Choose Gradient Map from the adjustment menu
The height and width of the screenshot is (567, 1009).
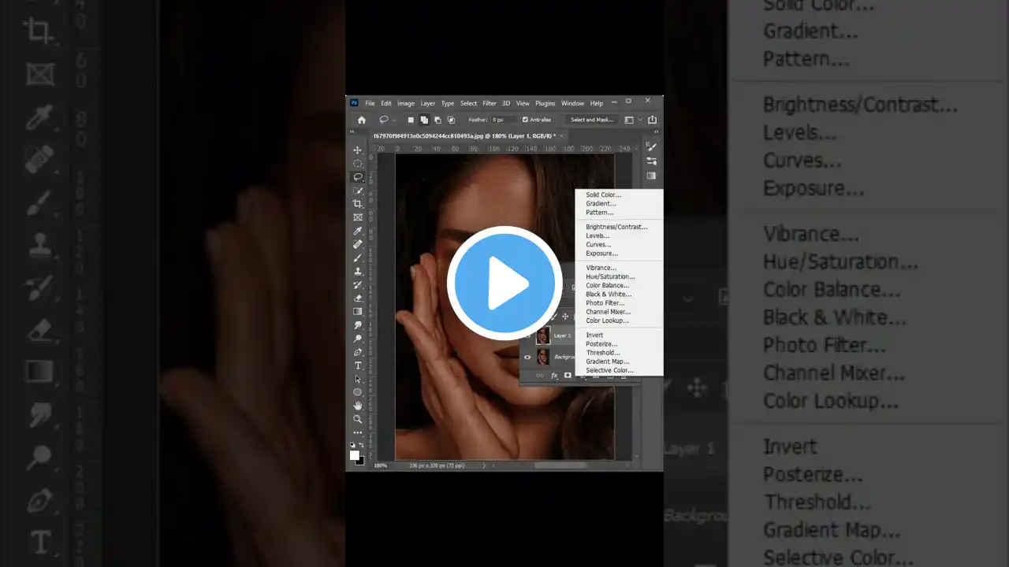(609, 361)
